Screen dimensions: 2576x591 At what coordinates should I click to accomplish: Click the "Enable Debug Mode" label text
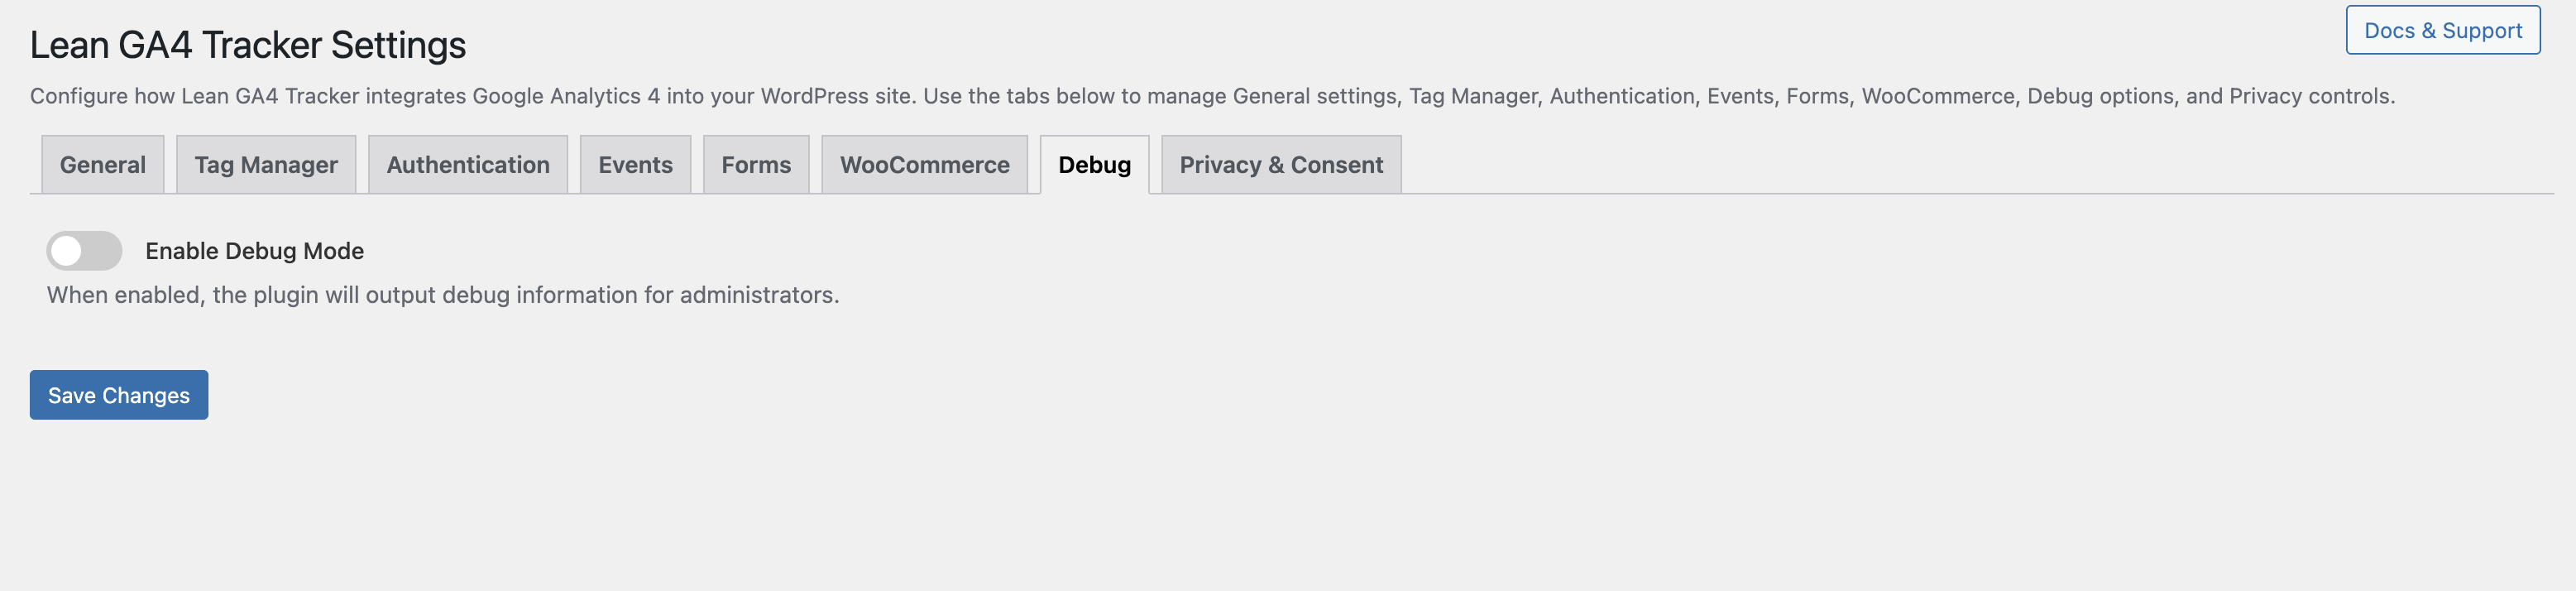pyautogui.click(x=254, y=251)
